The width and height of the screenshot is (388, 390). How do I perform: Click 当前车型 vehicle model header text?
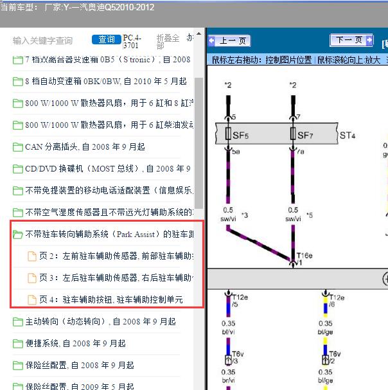tap(77, 8)
